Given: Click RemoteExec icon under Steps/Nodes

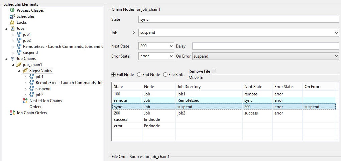Looking at the screenshot, I should [32, 83].
